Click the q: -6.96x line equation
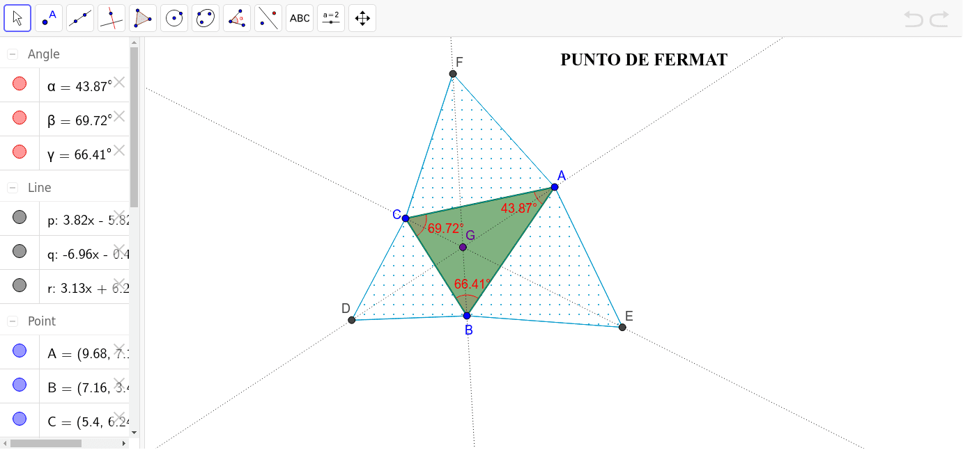 pos(88,255)
